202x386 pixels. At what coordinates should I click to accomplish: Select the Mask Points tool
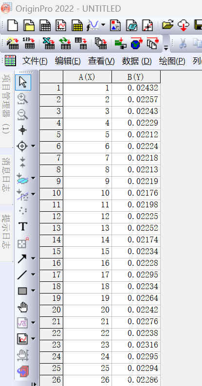(x=22, y=195)
